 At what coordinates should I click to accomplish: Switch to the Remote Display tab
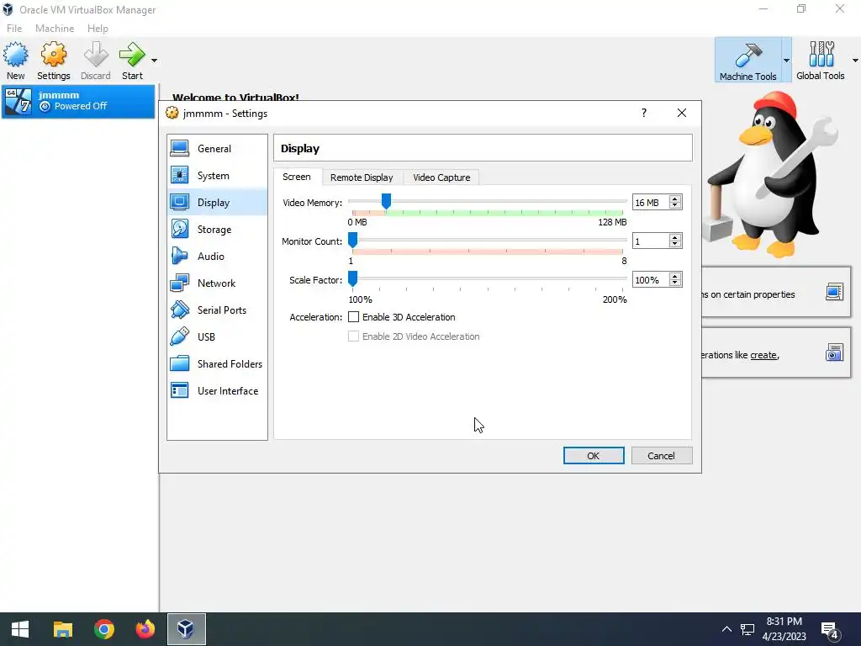tap(362, 177)
